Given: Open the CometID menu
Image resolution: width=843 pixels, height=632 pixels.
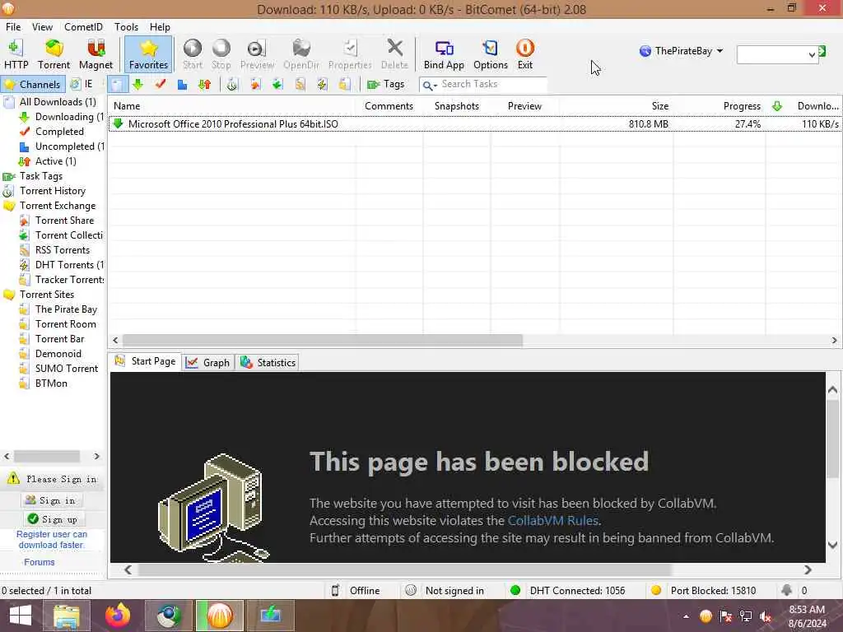Looking at the screenshot, I should [83, 27].
